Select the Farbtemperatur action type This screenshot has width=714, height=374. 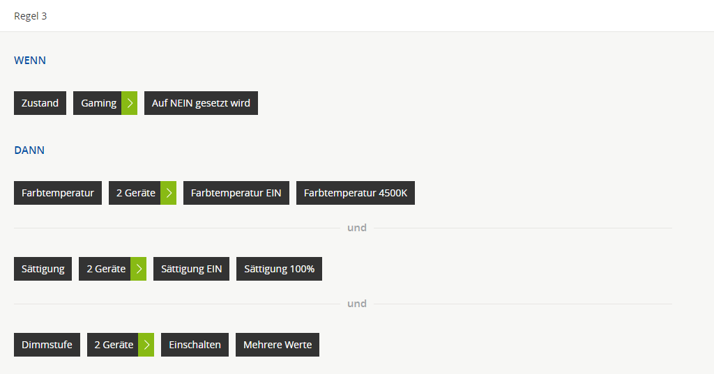[x=58, y=193]
